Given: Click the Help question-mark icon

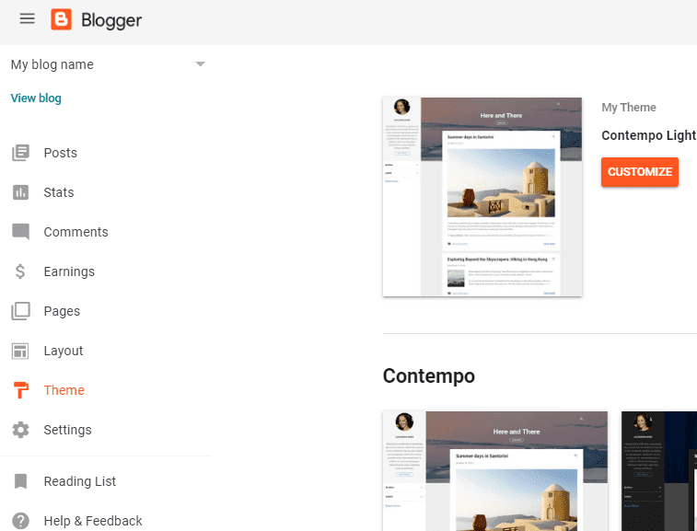Looking at the screenshot, I should click(20, 520).
